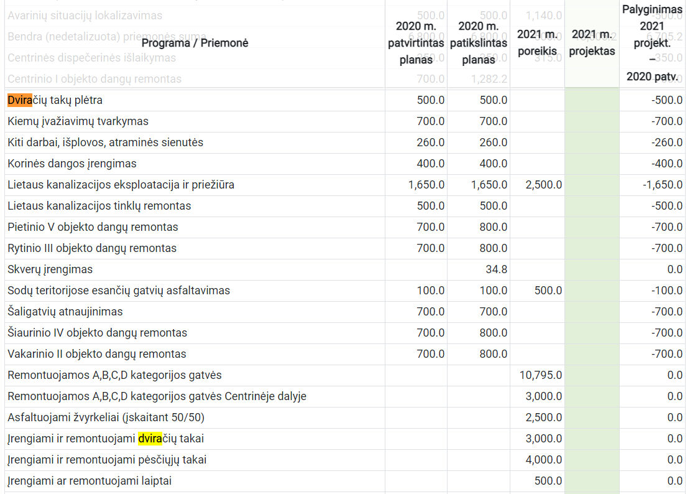Click the '2021 m. poreikis' column header
This screenshot has height=494, width=690.
(537, 42)
